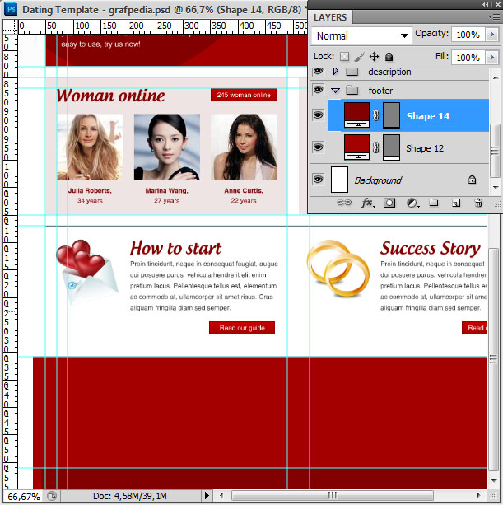
Task: Click Layers panel scroll up arrow
Action: 496,77
